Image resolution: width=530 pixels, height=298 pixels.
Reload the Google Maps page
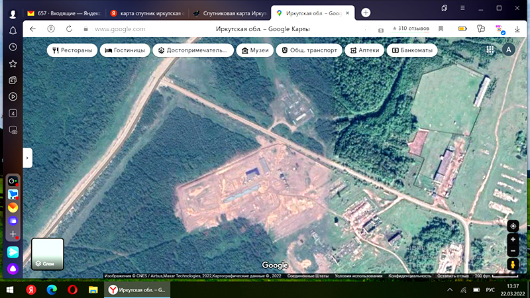click(x=70, y=29)
